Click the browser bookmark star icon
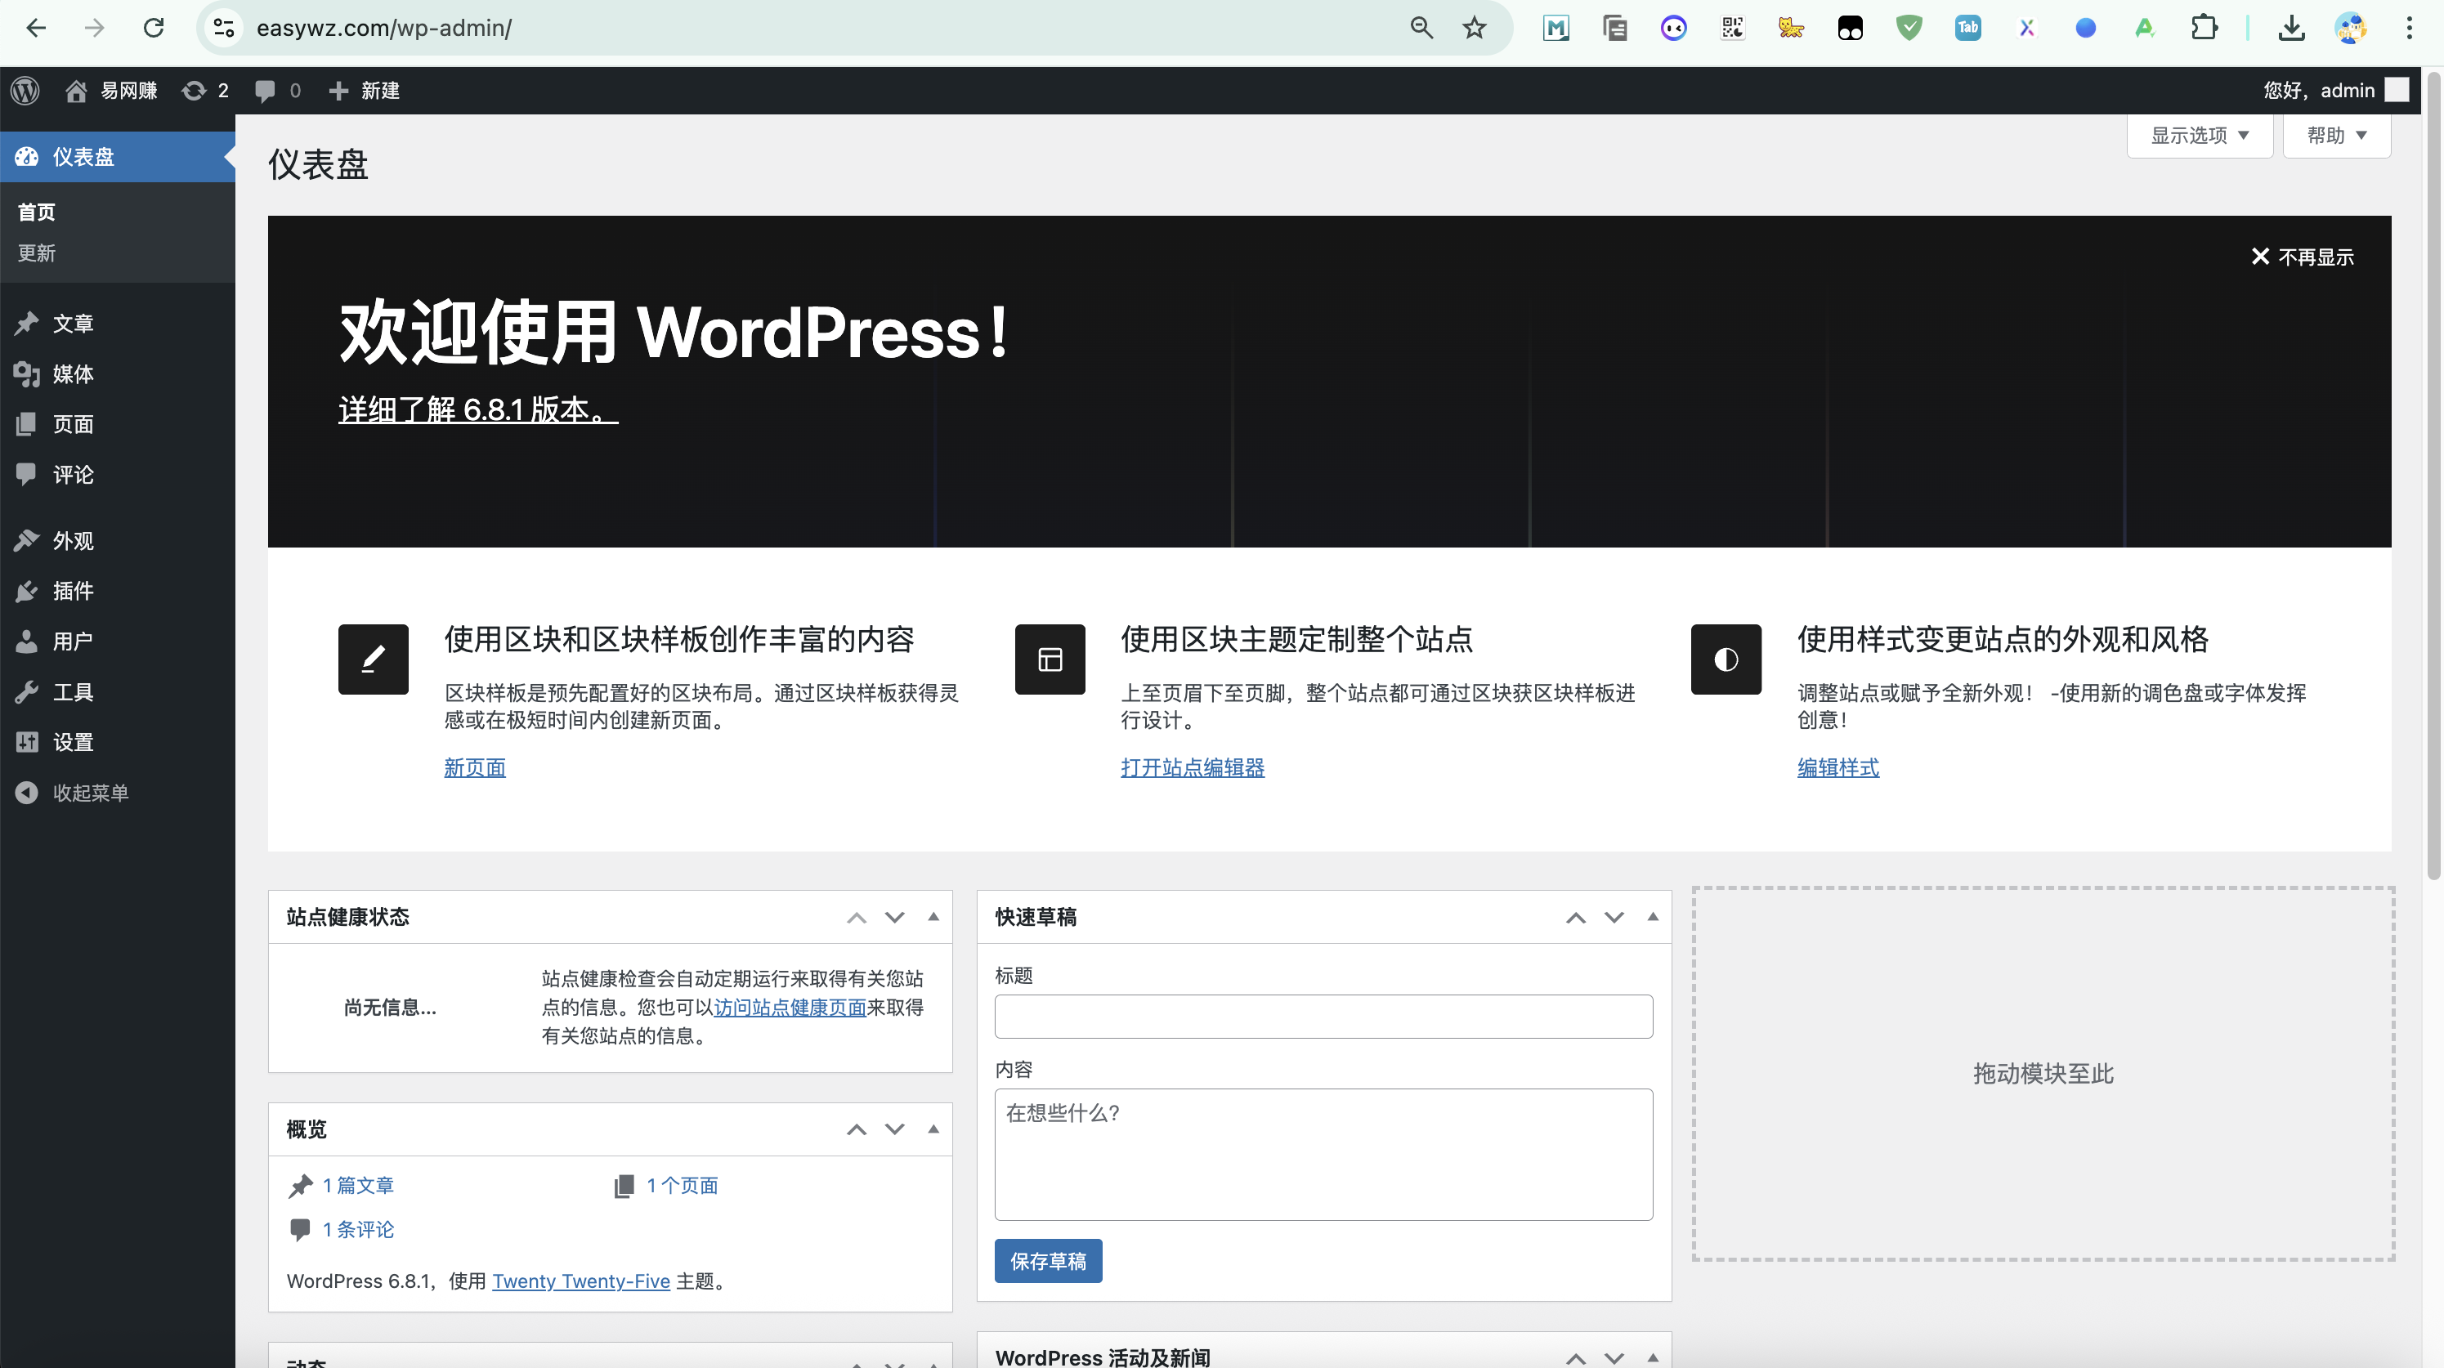This screenshot has width=2444, height=1368. pos(1474,29)
